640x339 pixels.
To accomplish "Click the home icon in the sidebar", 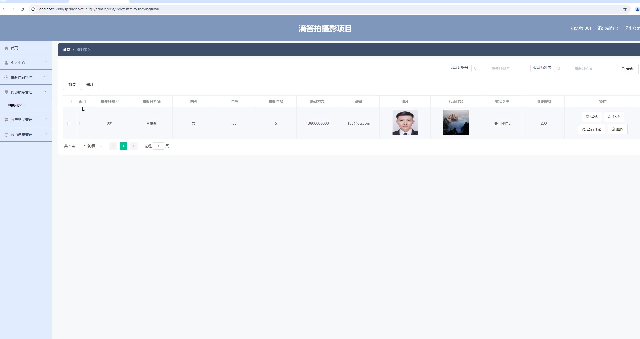I will pos(6,48).
